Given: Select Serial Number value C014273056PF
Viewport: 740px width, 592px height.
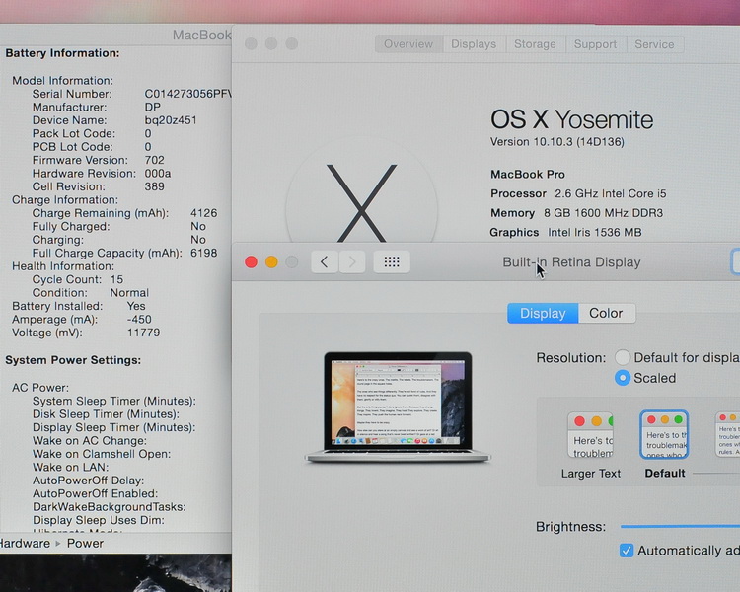Looking at the screenshot, I should 187,94.
